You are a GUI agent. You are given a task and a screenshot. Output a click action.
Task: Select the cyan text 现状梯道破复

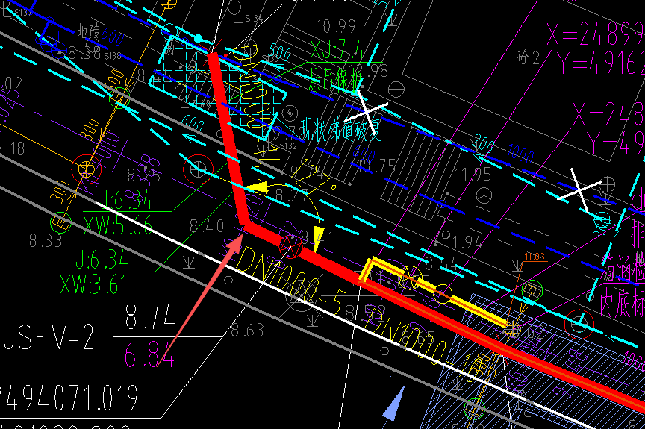pos(340,129)
